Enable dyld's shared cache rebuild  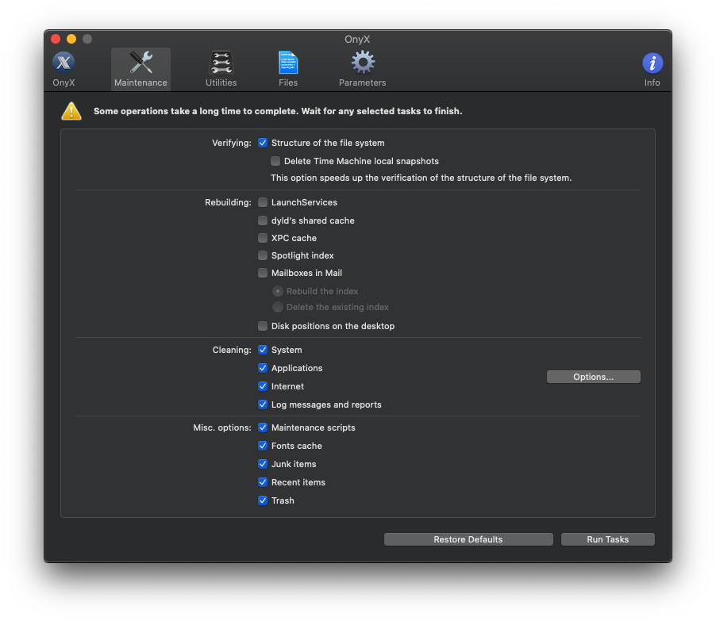pyautogui.click(x=263, y=220)
